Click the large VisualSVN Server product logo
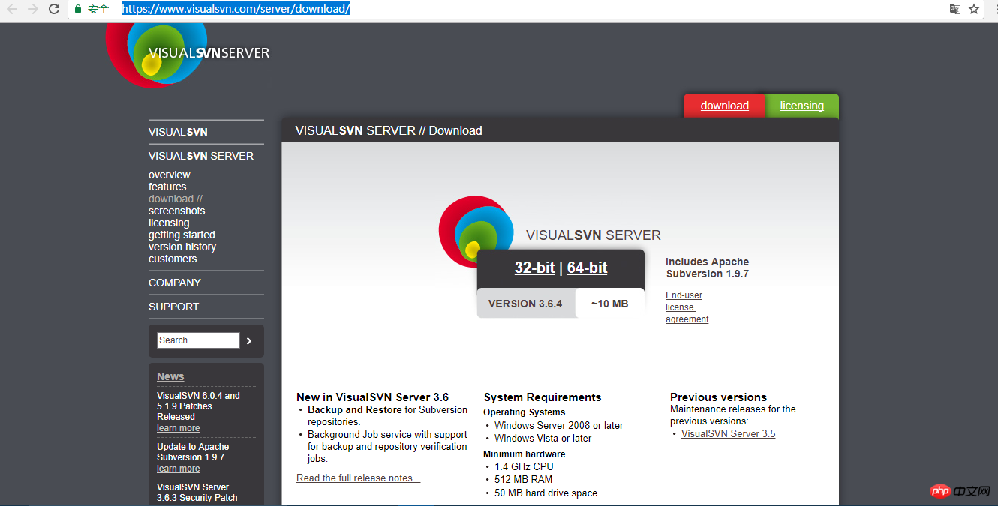998x506 pixels. click(x=476, y=232)
